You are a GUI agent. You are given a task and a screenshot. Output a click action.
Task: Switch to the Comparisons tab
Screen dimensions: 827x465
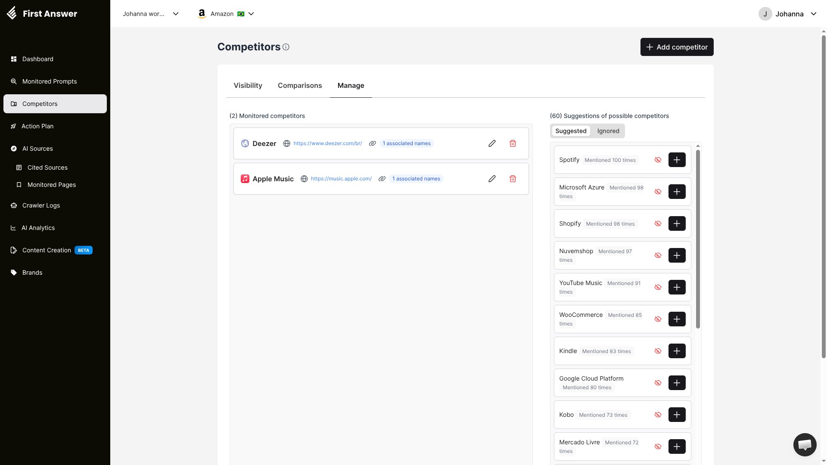tap(300, 86)
